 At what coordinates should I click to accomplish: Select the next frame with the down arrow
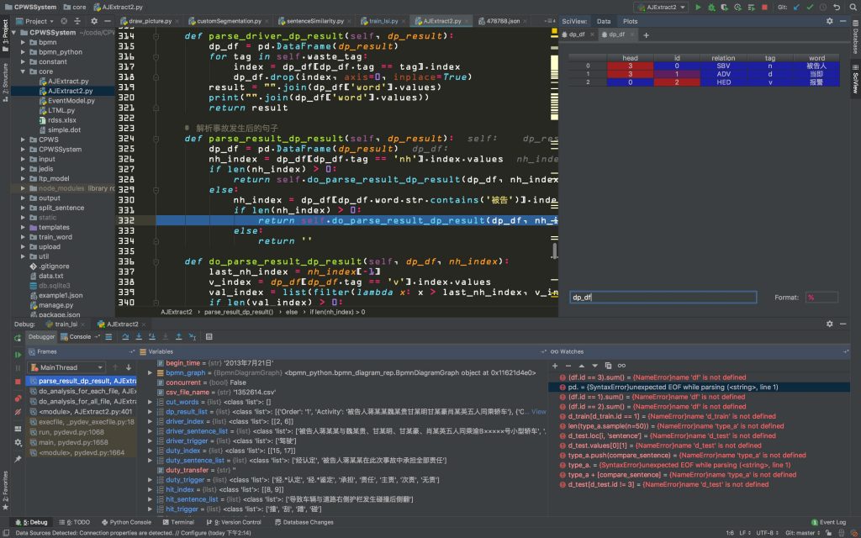(129, 367)
